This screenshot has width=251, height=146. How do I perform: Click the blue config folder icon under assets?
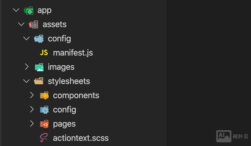click(x=39, y=39)
